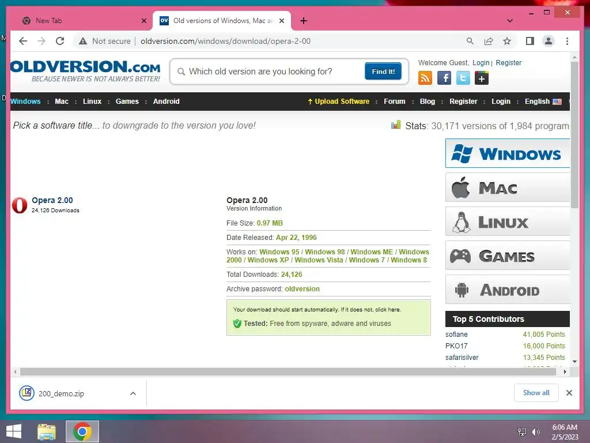Click the black plus share icon
Viewport: 590px width, 443px height.
pyautogui.click(x=482, y=78)
